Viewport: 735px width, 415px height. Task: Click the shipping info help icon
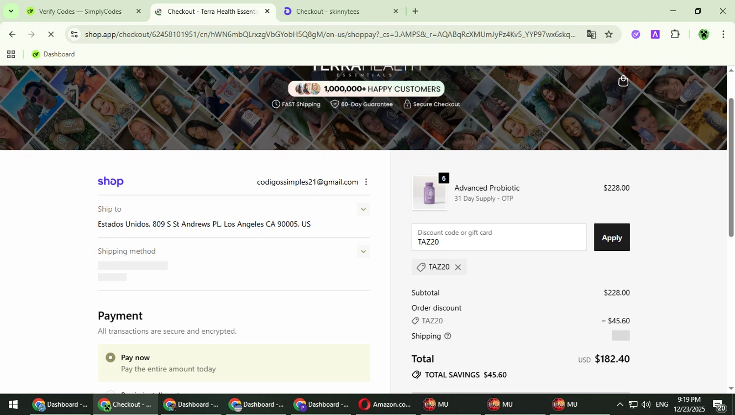point(447,336)
